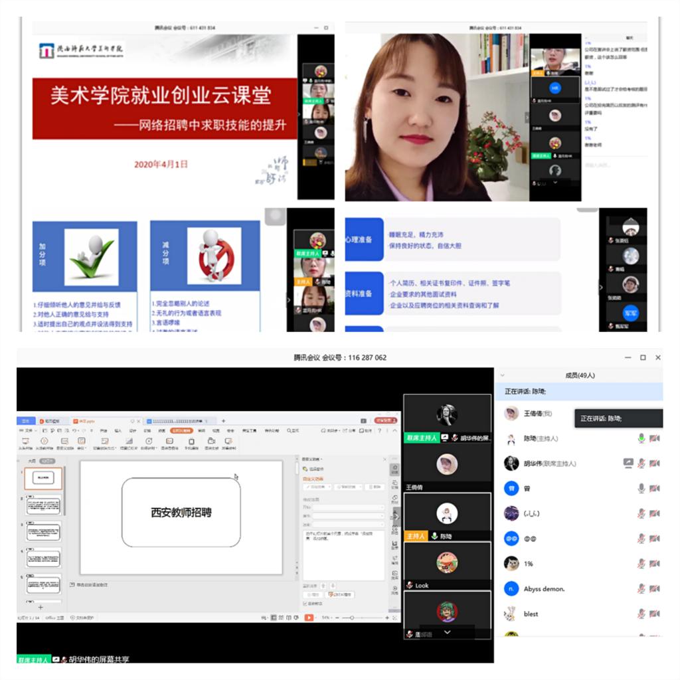Toggle the auto-preview checkbox in animation pane
The image size is (680, 680).
click(x=305, y=604)
